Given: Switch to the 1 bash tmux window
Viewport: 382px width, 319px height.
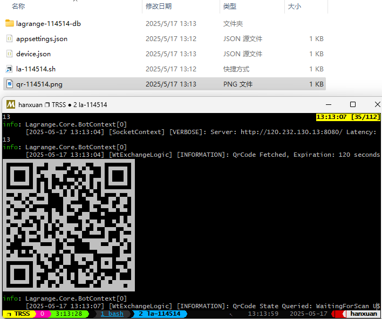Looking at the screenshot, I should 112,314.
